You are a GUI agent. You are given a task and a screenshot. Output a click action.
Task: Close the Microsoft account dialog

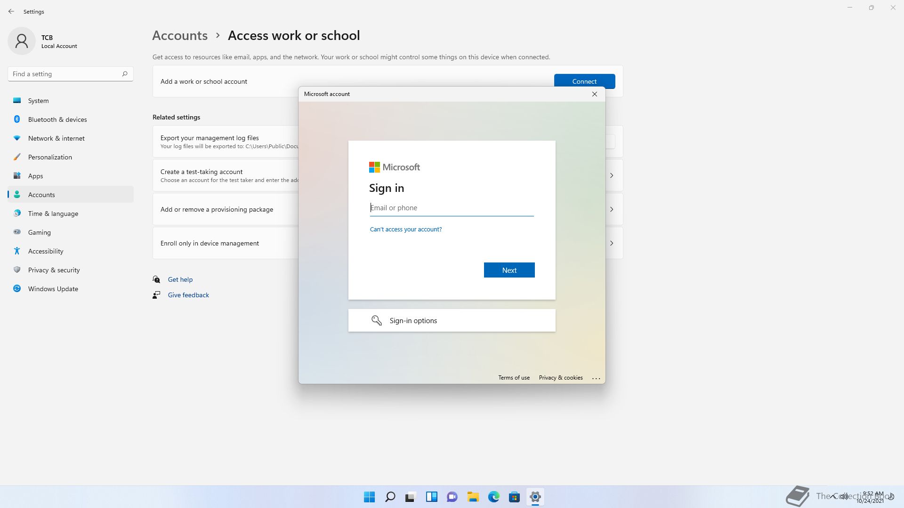point(595,94)
